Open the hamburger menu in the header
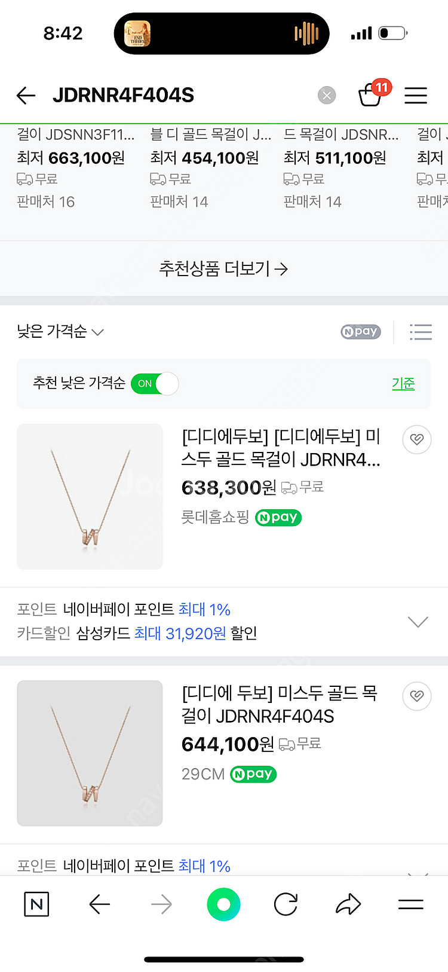The height and width of the screenshot is (972, 448). pyautogui.click(x=416, y=96)
